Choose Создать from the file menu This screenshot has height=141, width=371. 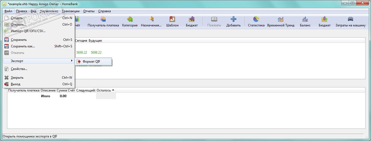coord(38,18)
